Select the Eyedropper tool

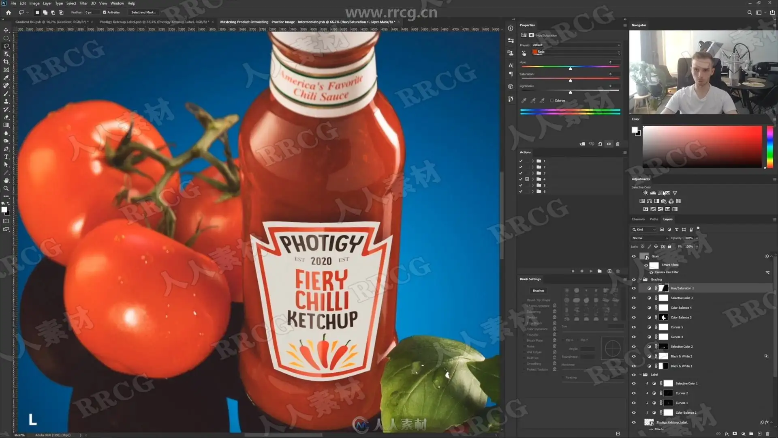tap(6, 77)
